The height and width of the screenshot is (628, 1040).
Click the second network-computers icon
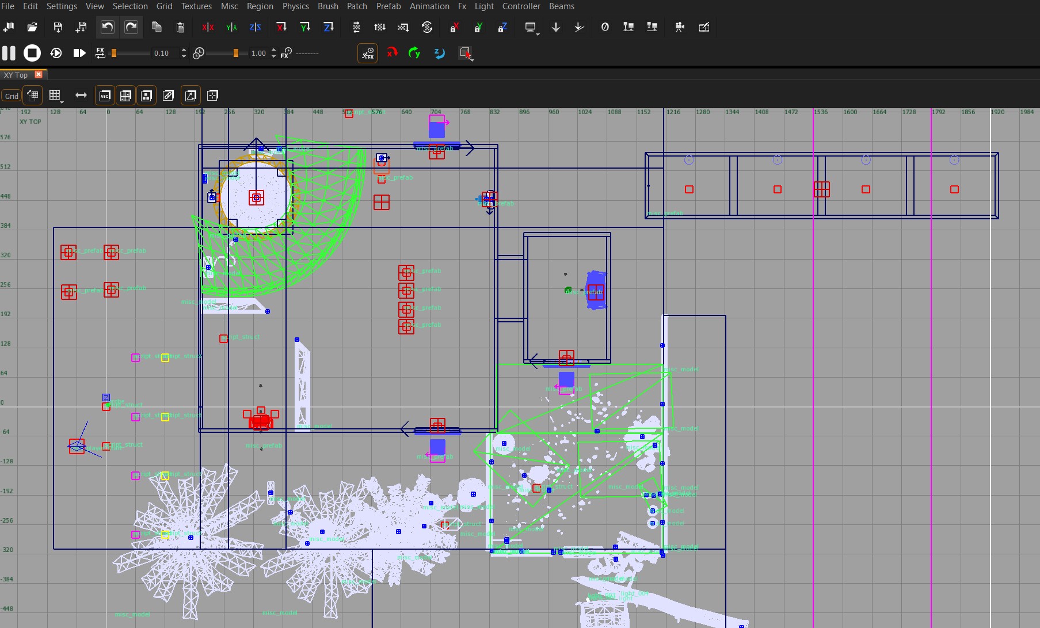652,27
